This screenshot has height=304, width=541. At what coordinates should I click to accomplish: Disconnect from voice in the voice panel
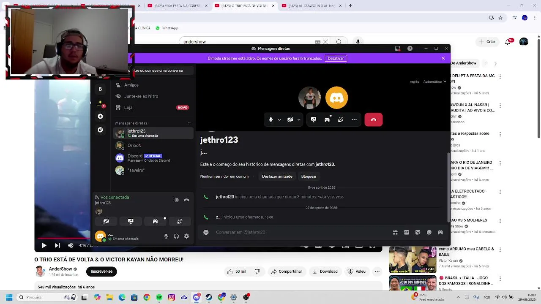(x=186, y=200)
